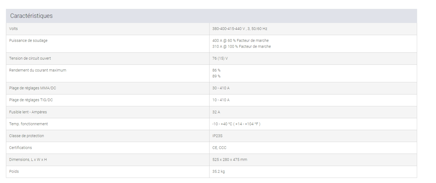The image size is (436, 183).
Task: Click Plage de réglages MMA/DC label
Action: tap(32, 88)
